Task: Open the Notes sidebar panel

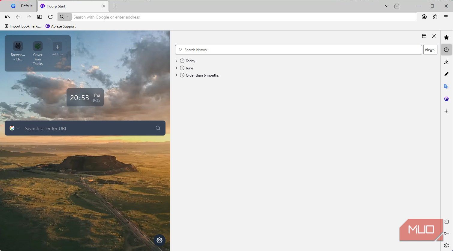Action: tap(446, 74)
